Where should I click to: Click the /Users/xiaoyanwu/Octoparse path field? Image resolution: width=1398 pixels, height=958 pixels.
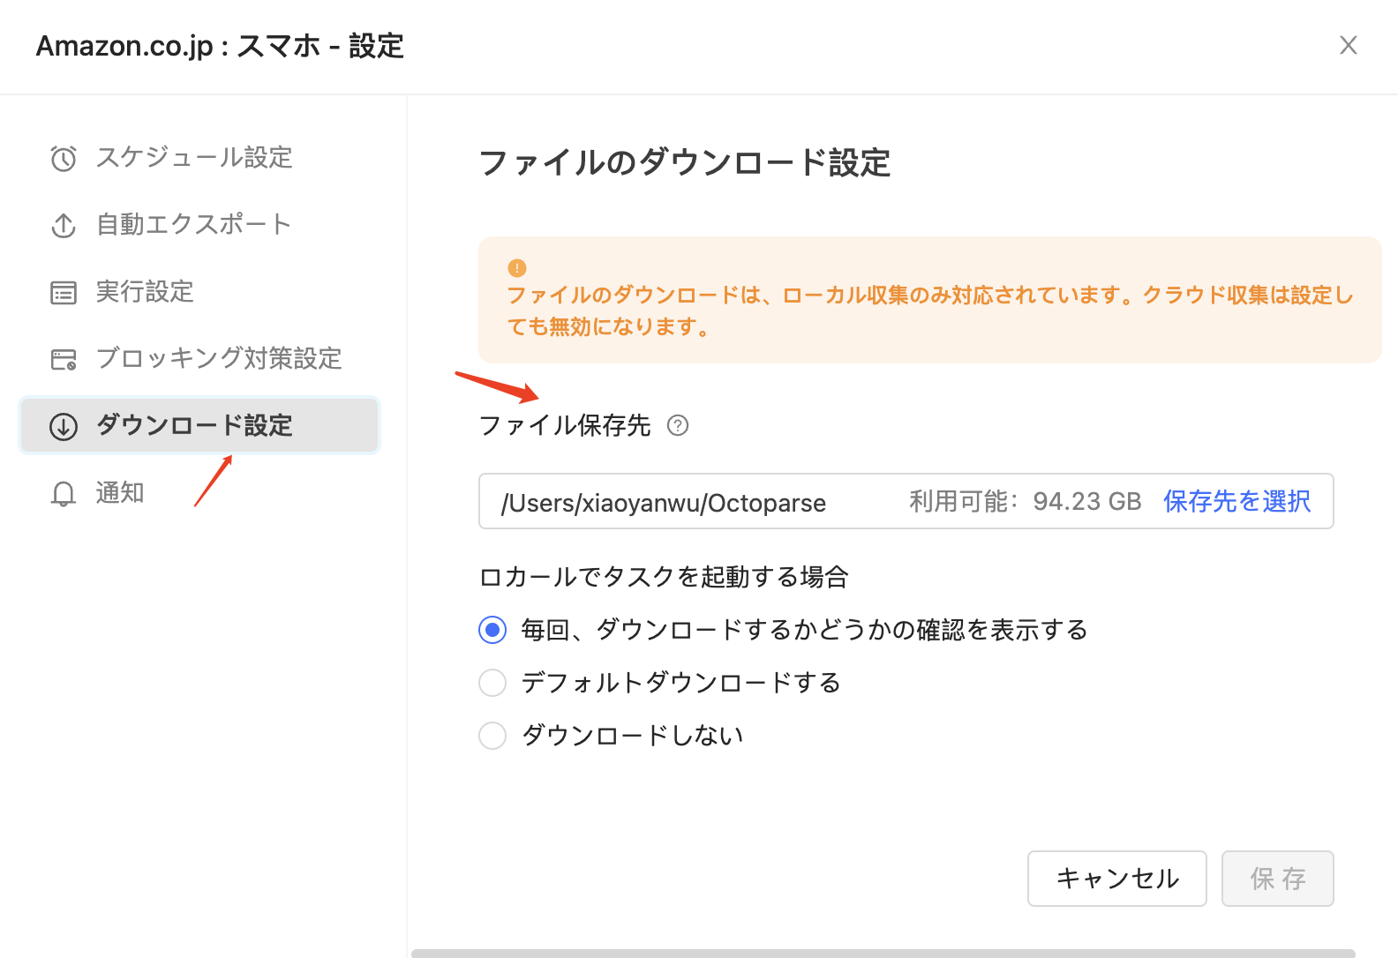[906, 502]
